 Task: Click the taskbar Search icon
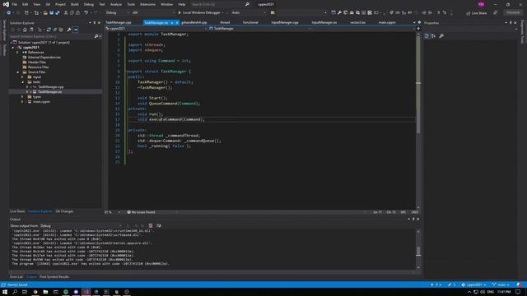(x=15, y=292)
